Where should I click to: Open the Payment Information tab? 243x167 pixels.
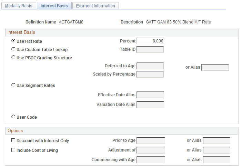[95, 6]
